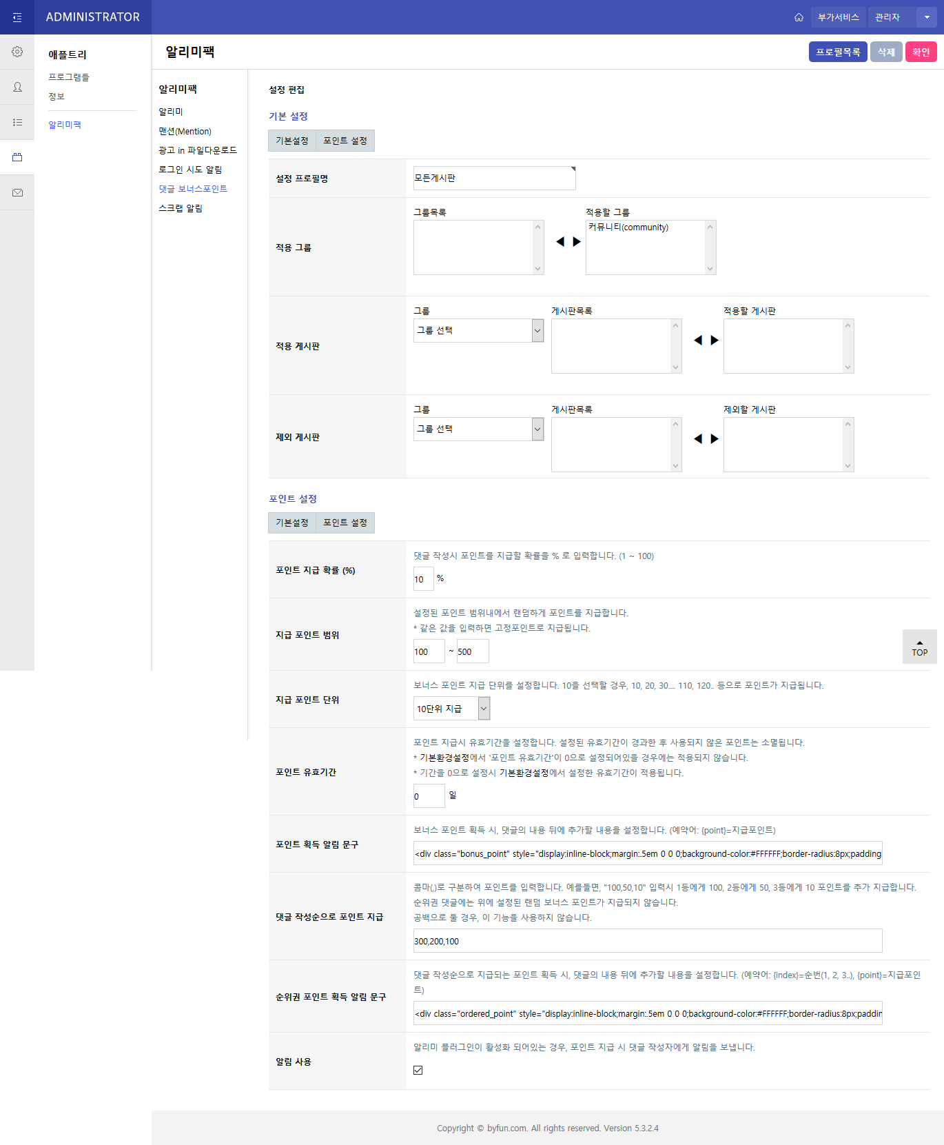This screenshot has width=944, height=1145.
Task: Click the 프로필목록 button
Action: coord(838,52)
